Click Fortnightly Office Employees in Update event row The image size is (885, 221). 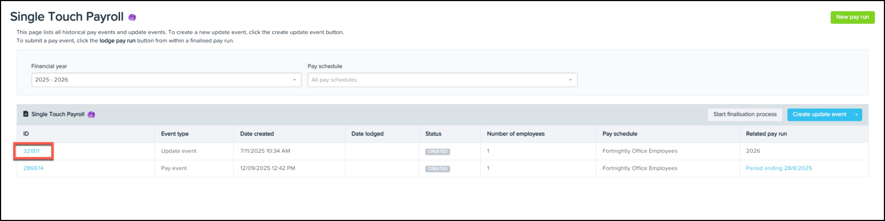click(640, 151)
